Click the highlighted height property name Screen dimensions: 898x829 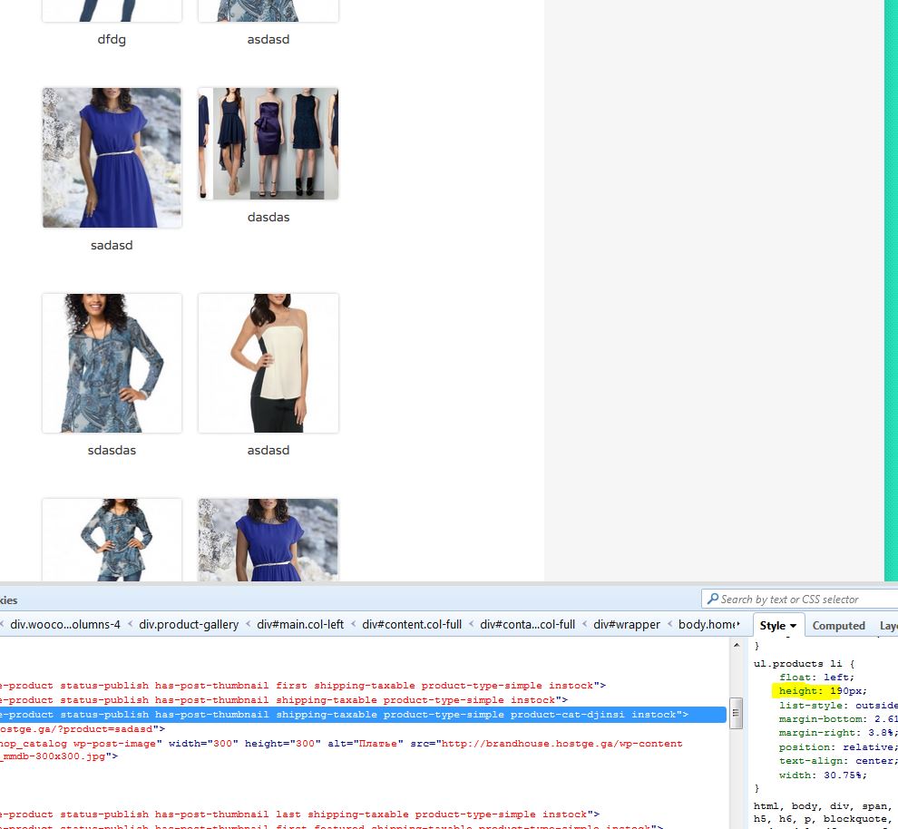pos(799,691)
